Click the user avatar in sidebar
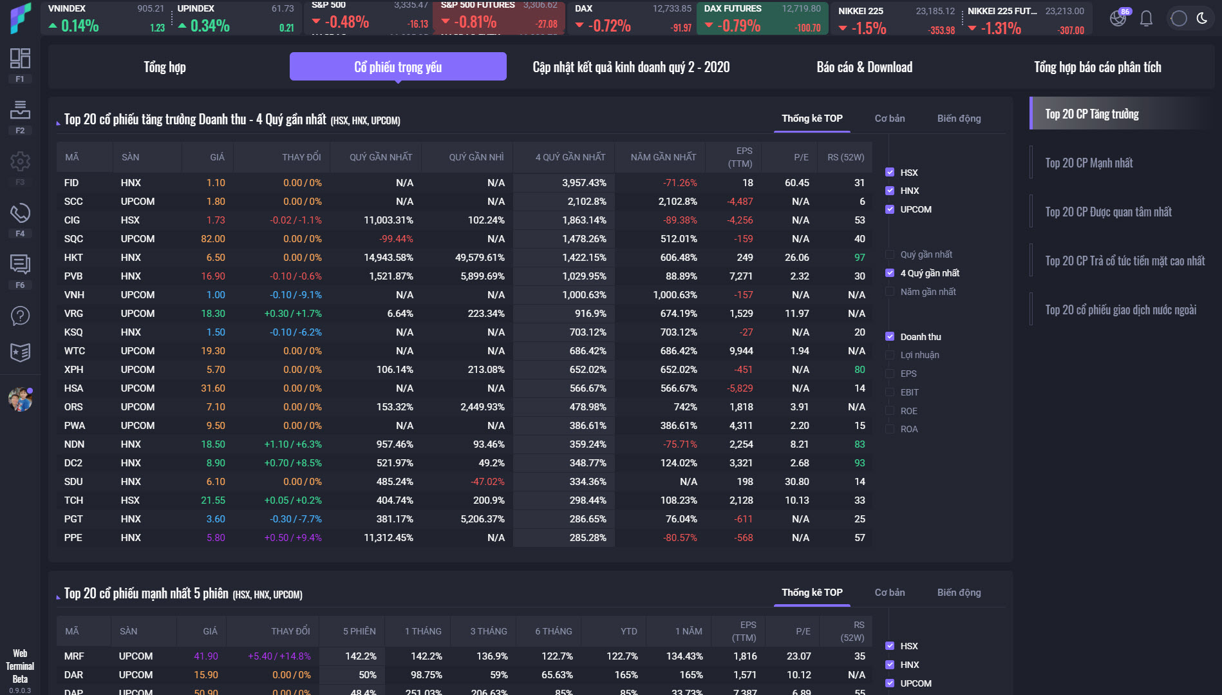Screen dimensions: 1222x695 20,399
